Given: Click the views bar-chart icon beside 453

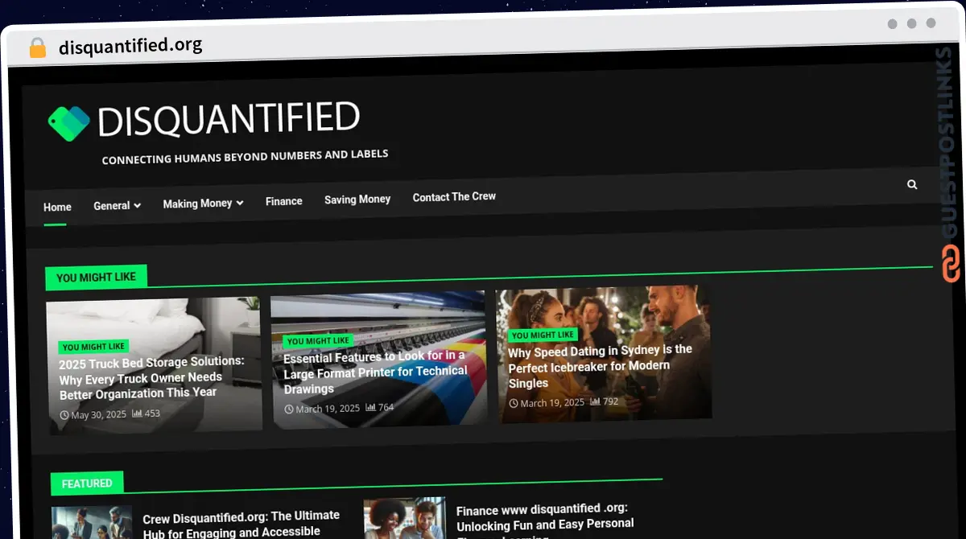Looking at the screenshot, I should [137, 414].
